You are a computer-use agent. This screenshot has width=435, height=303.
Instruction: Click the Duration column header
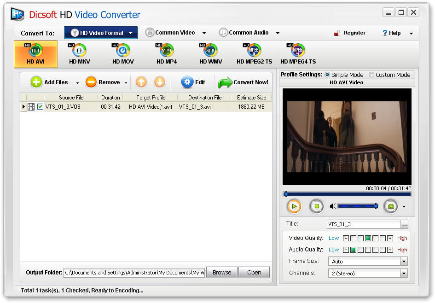[x=110, y=98]
